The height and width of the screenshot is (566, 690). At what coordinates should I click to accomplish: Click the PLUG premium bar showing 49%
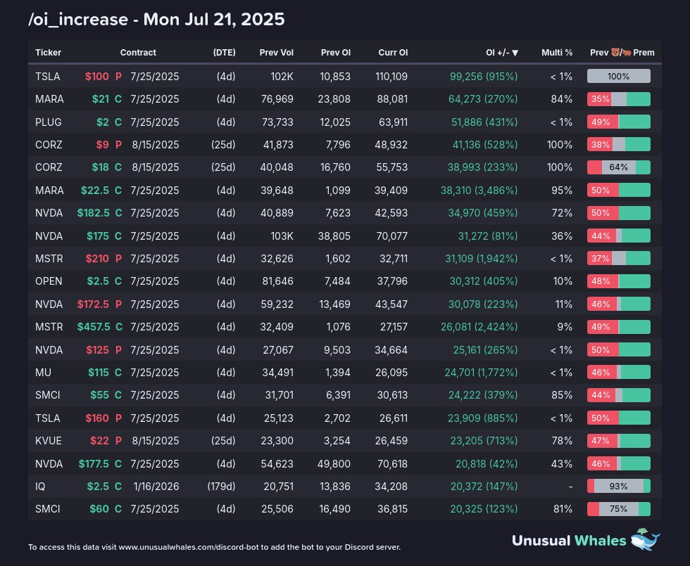(619, 122)
